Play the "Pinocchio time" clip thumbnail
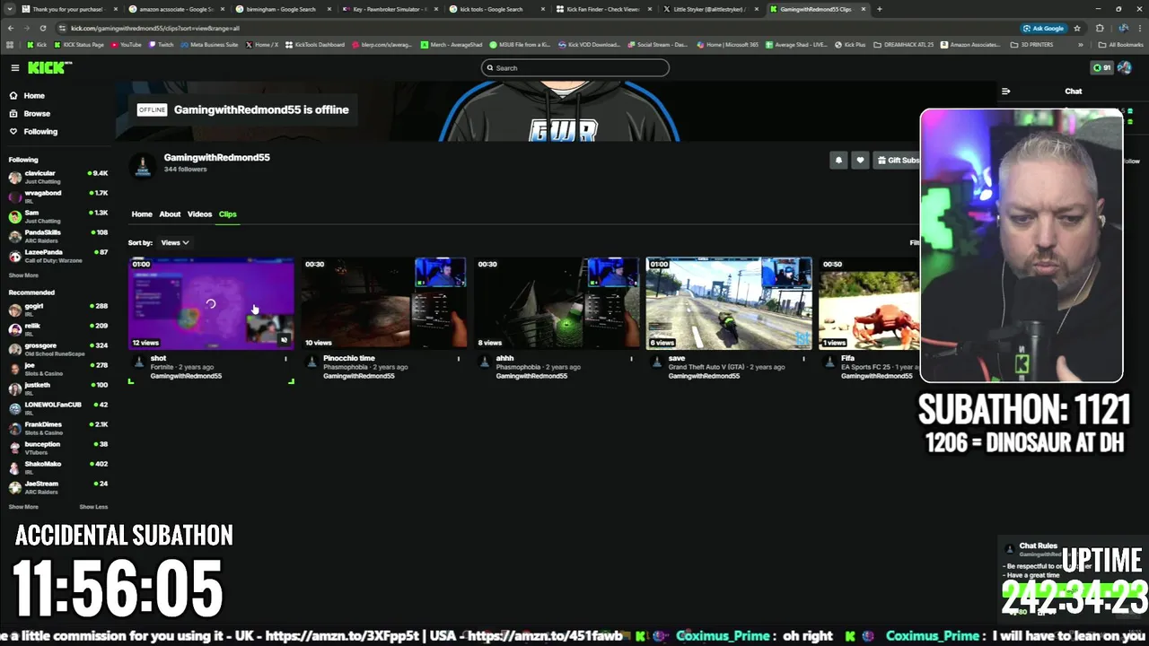1149x646 pixels. 384,303
